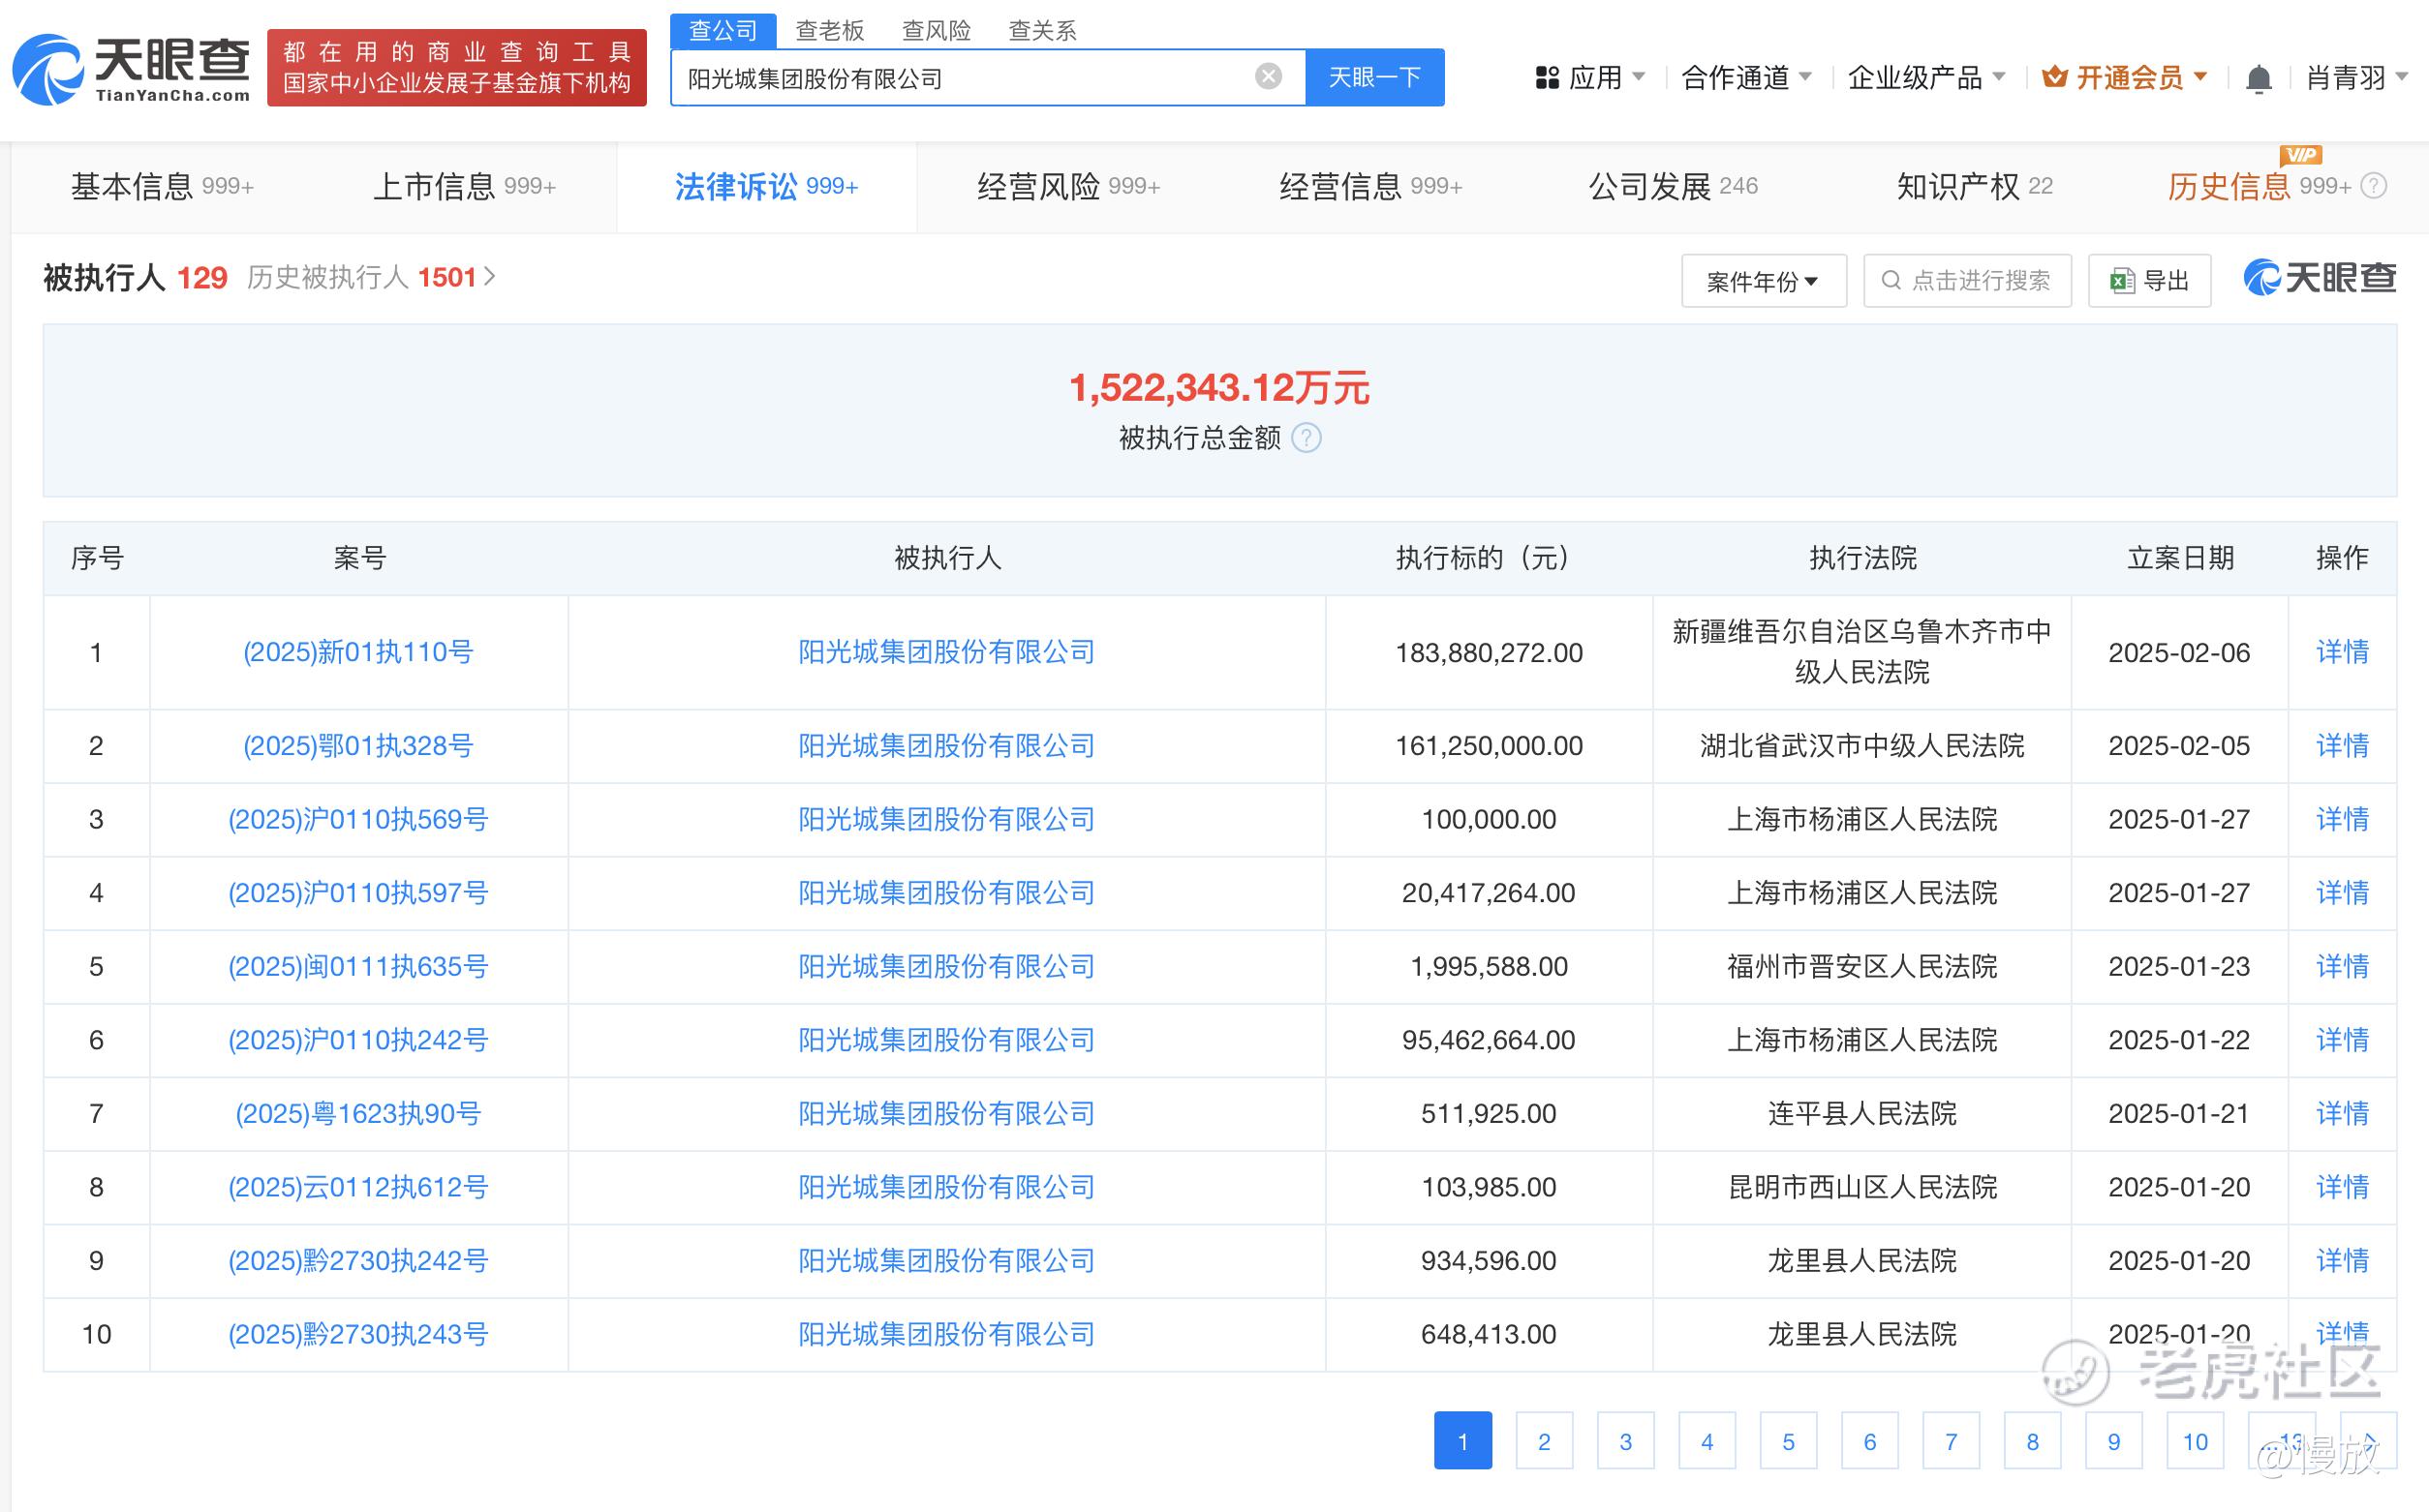Open the 经营风险 tab
The height and width of the screenshot is (1512, 2429).
point(1068,186)
